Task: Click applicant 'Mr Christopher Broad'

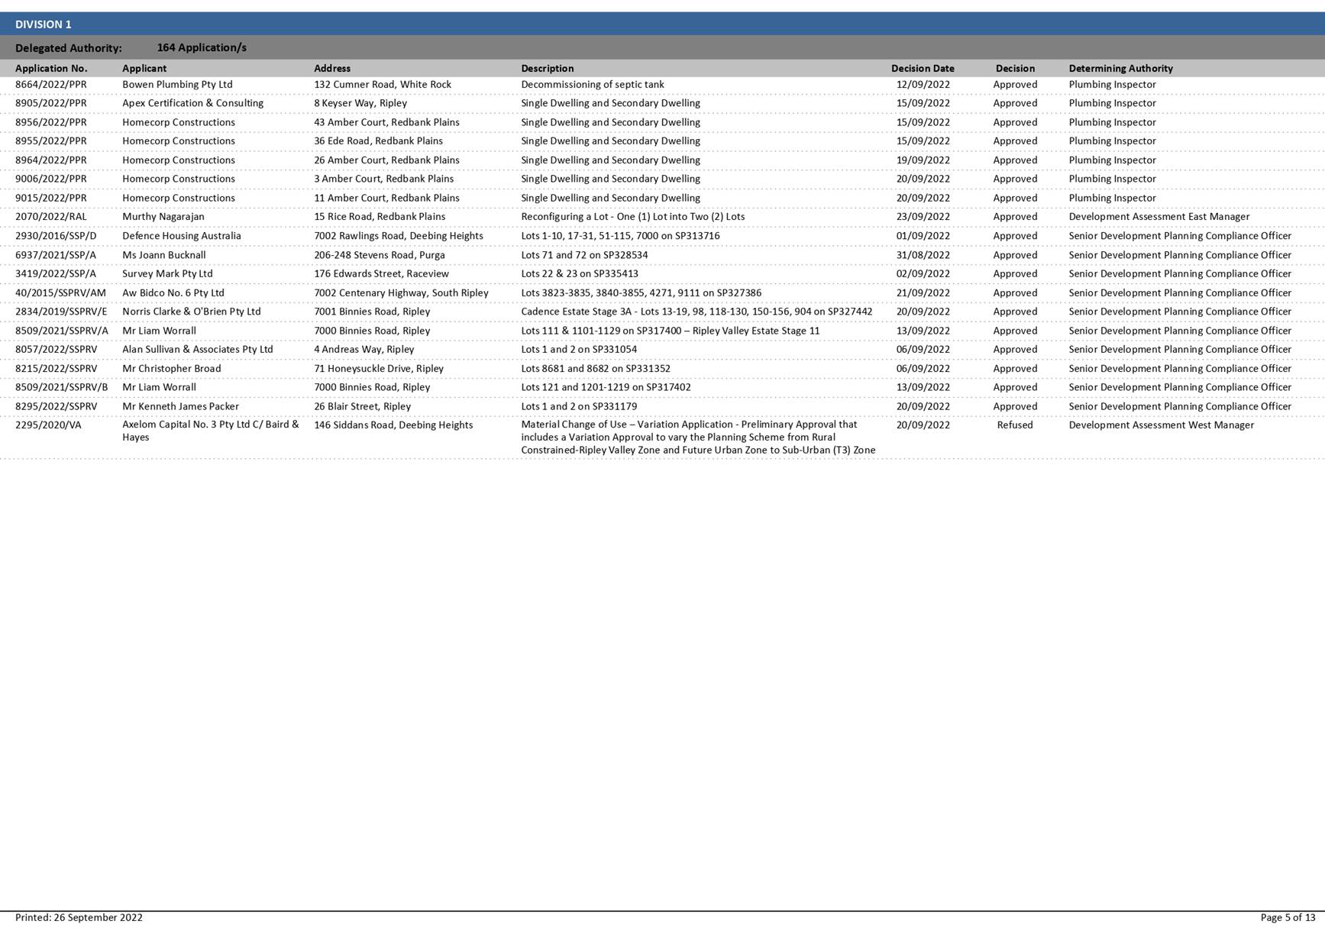Action: coord(172,368)
